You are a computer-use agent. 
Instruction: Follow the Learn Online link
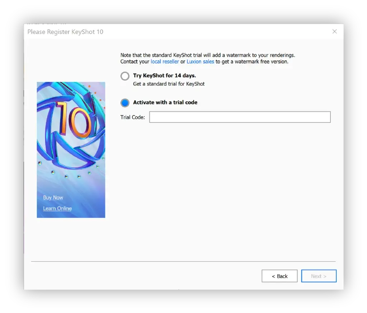tap(57, 208)
